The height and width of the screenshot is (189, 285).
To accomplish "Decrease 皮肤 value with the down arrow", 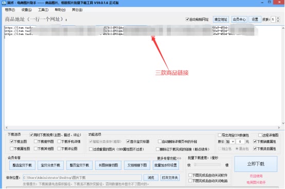I will (278, 21).
